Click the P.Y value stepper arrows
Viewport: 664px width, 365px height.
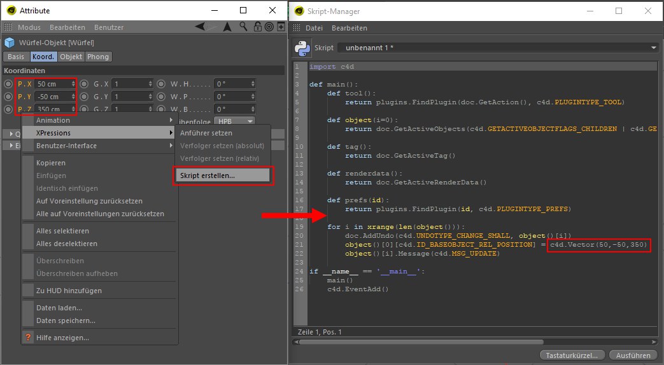(74, 97)
